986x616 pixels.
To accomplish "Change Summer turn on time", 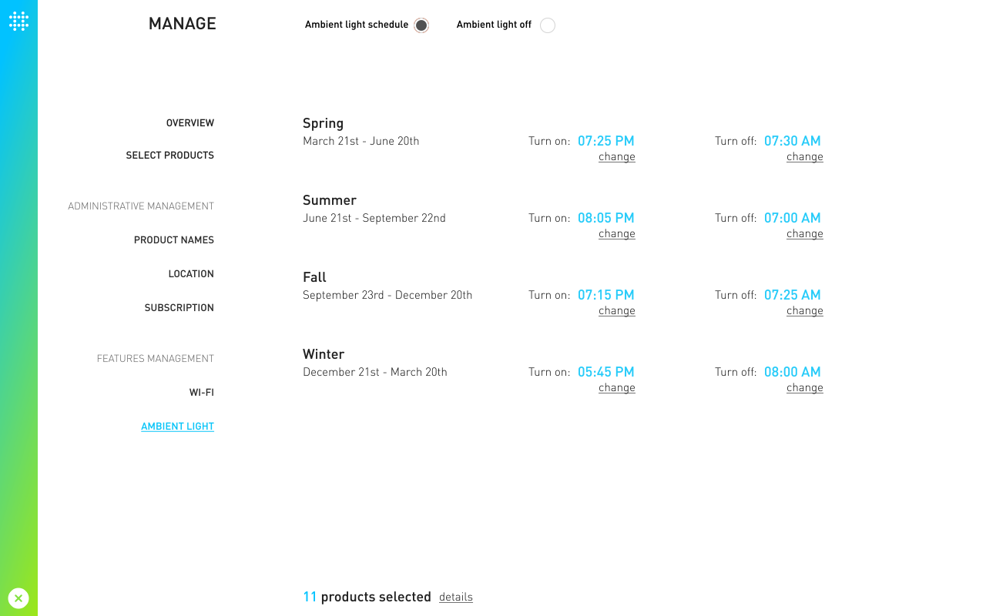I will tap(617, 234).
